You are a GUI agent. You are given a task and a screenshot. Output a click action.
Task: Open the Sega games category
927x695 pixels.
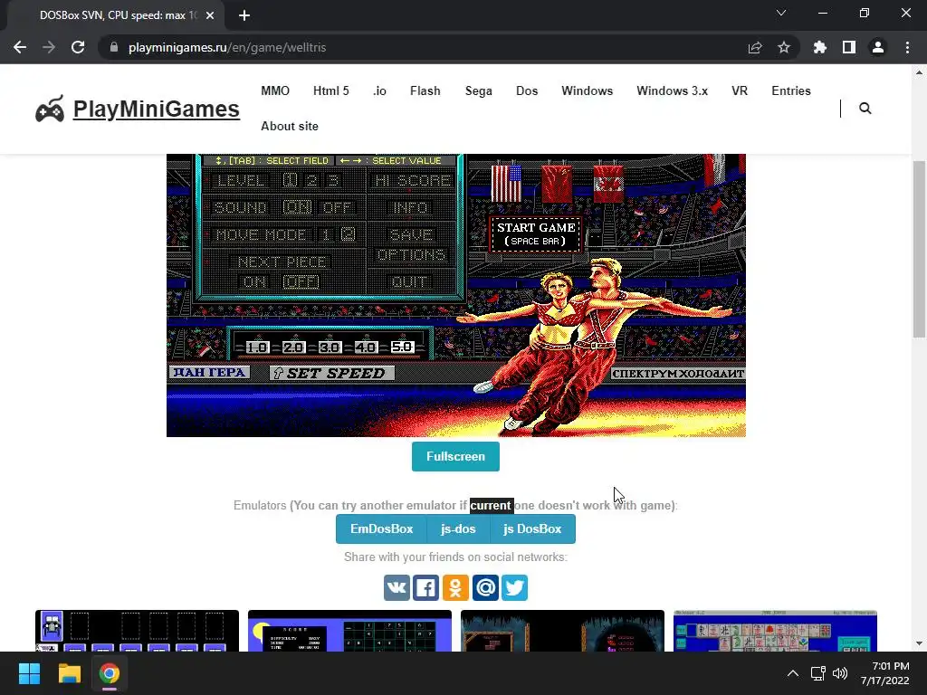point(478,90)
